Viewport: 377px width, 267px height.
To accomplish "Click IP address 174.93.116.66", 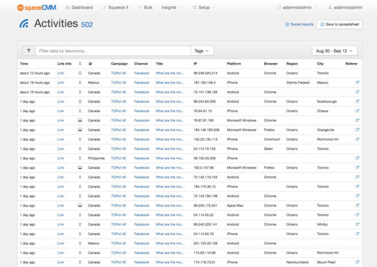I will (x=204, y=253).
